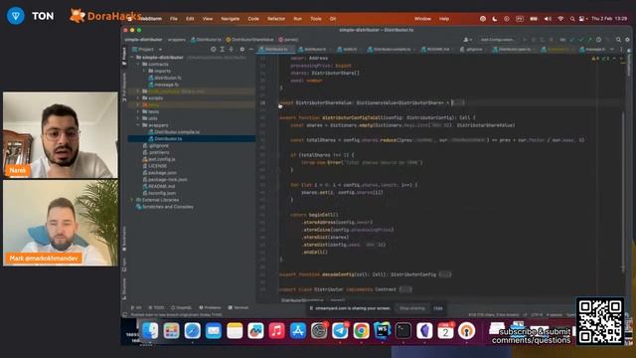The height and width of the screenshot is (358, 636).
Task: Open the TODO tool window
Action: 157,307
